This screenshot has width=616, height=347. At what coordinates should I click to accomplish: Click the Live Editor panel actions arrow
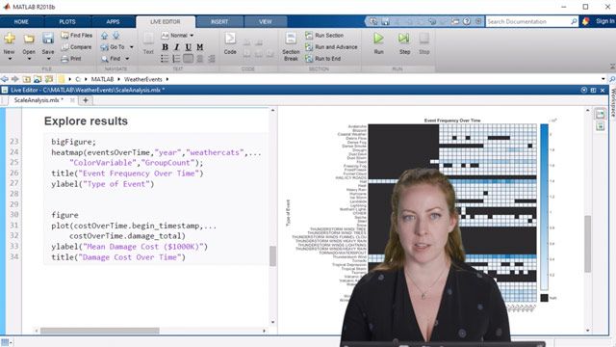[584, 90]
